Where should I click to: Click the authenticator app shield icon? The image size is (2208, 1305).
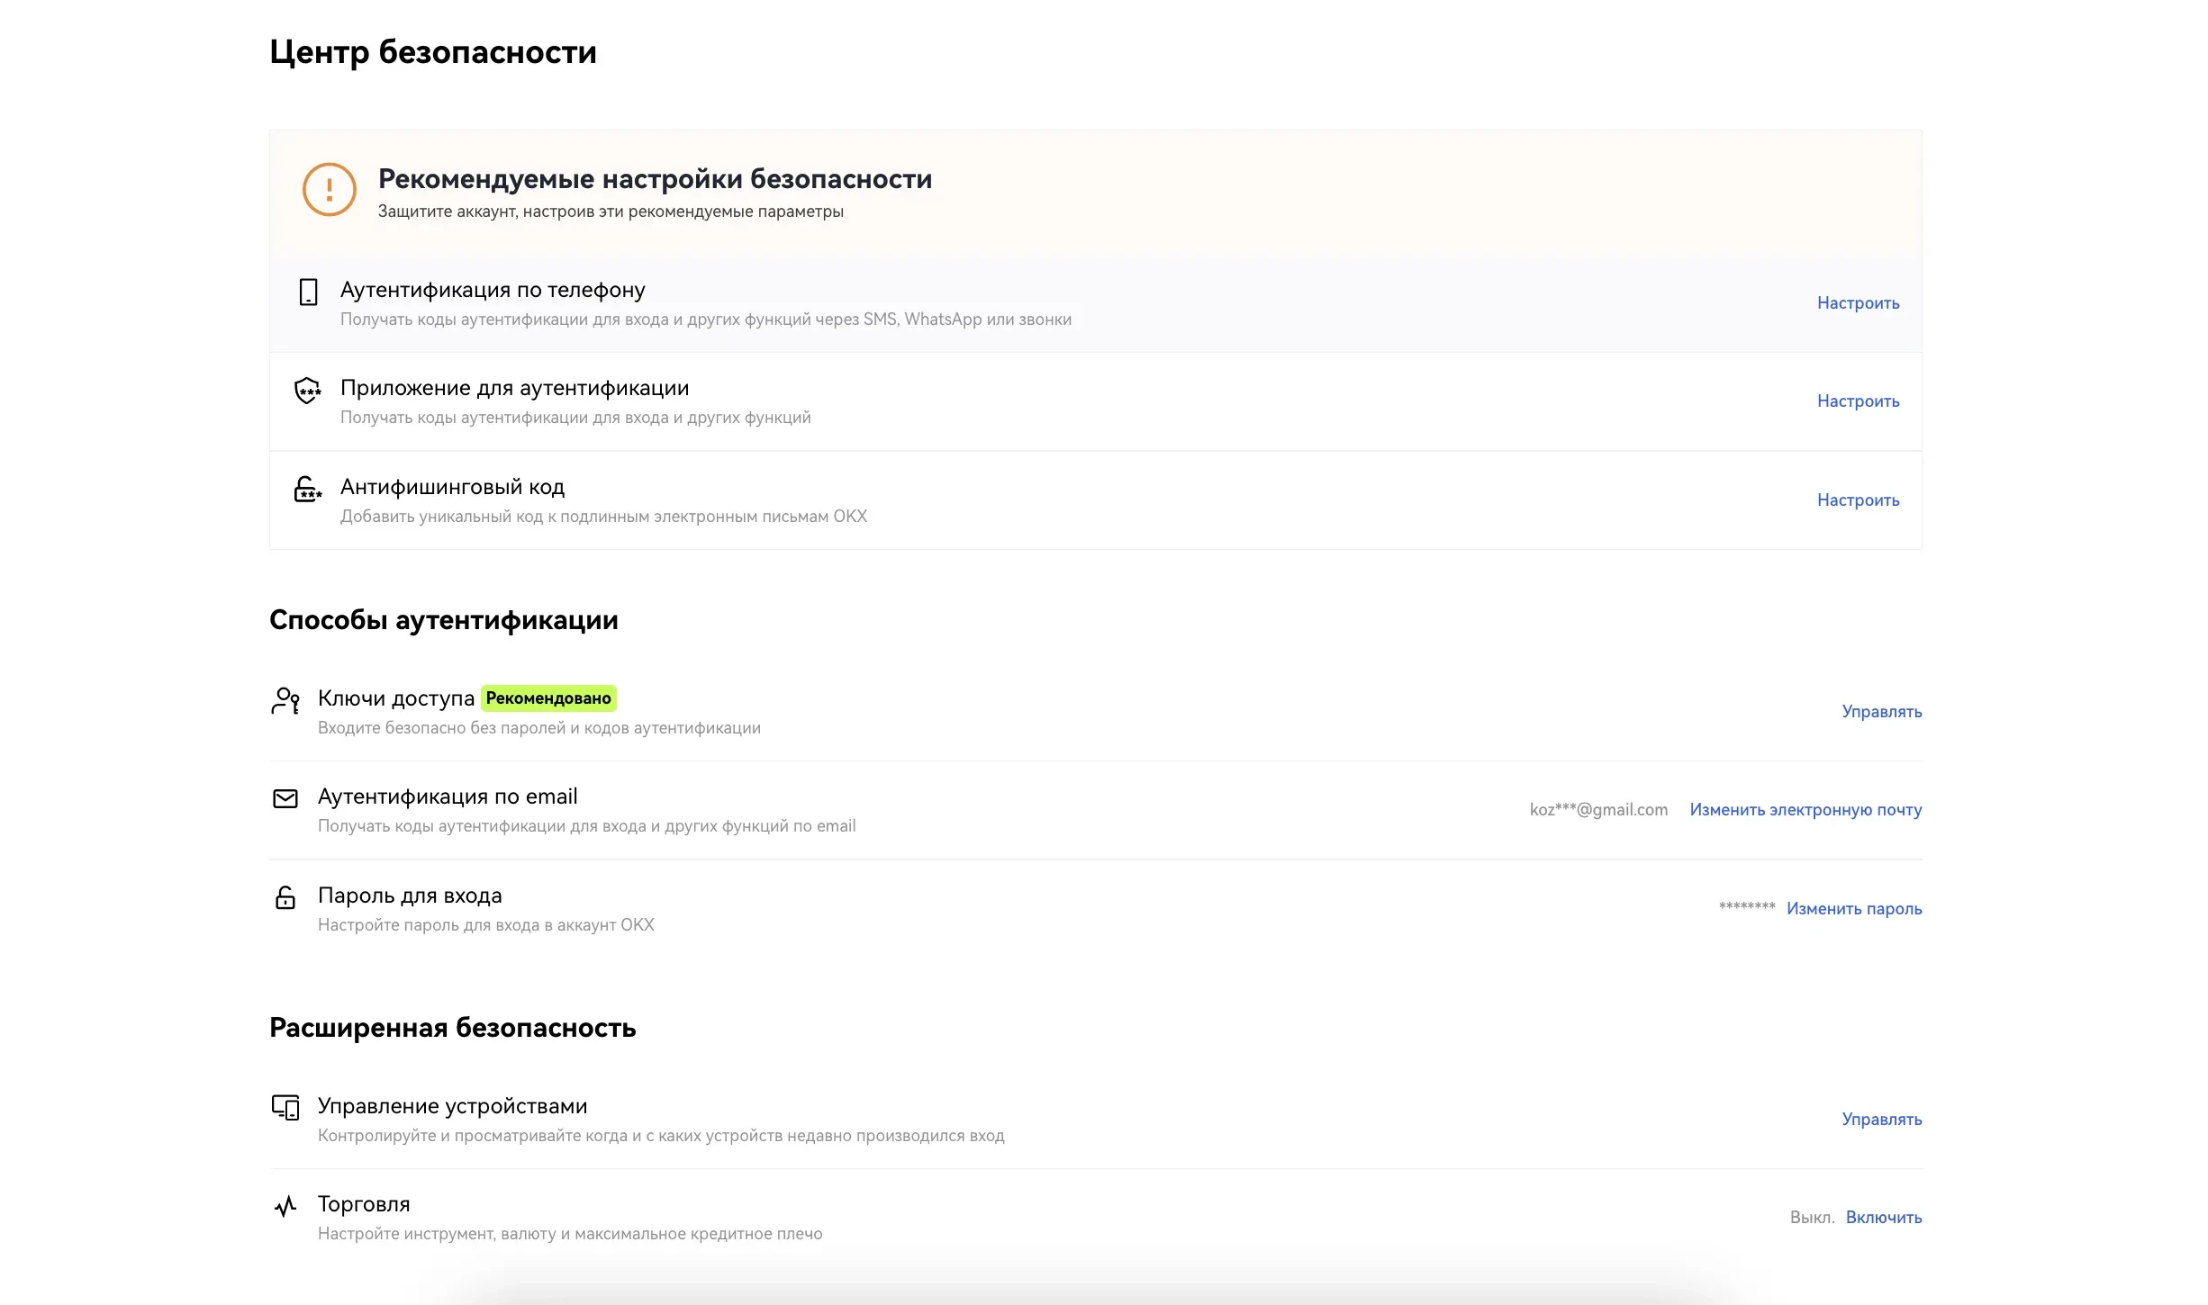coord(308,391)
